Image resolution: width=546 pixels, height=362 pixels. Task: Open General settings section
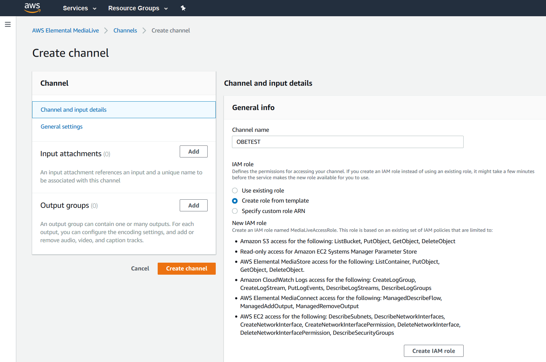point(62,127)
